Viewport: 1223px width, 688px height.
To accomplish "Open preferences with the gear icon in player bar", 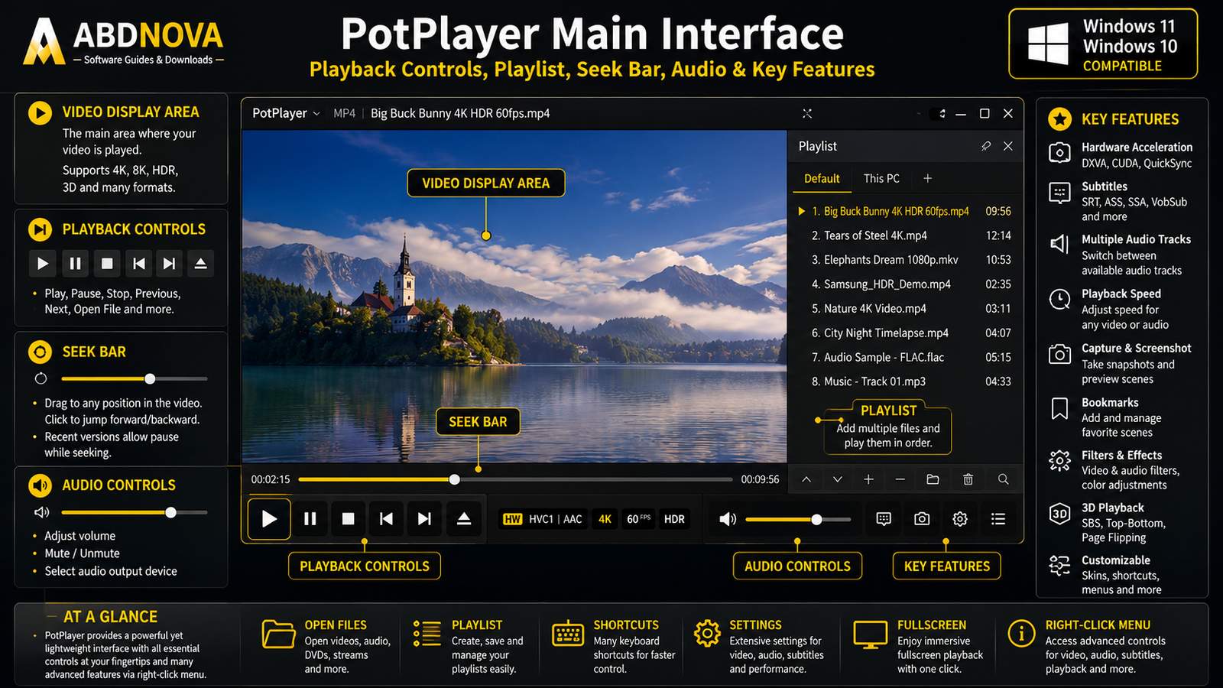I will tap(960, 519).
